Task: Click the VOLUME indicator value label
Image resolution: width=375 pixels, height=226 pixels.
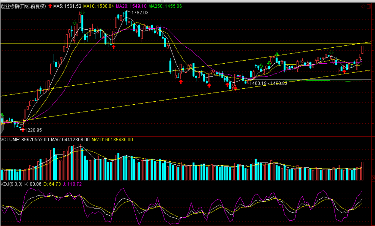Action: coord(25,140)
